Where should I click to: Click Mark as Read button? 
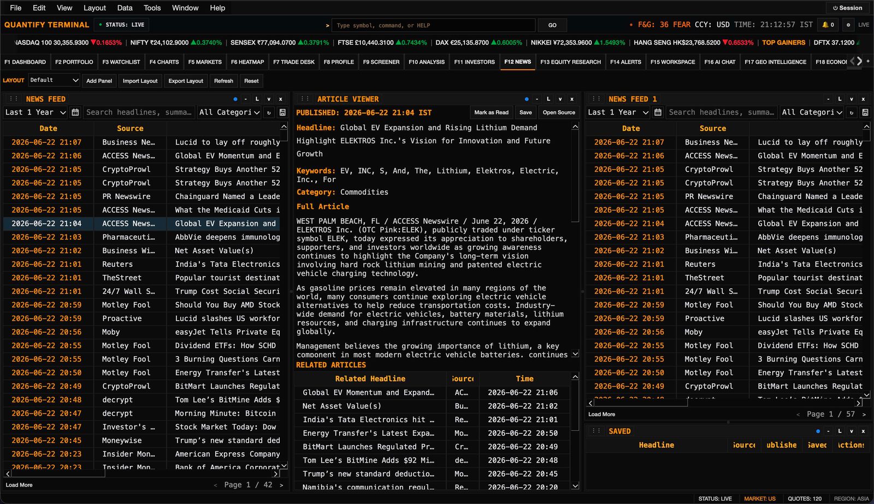pyautogui.click(x=491, y=112)
